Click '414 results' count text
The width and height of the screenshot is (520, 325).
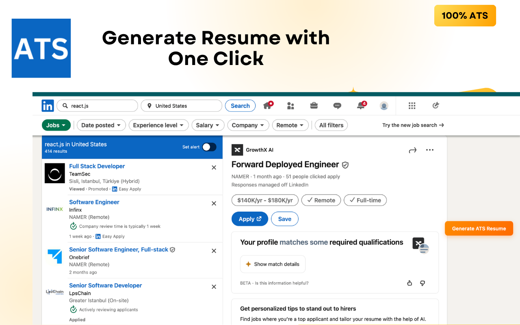[x=56, y=151]
